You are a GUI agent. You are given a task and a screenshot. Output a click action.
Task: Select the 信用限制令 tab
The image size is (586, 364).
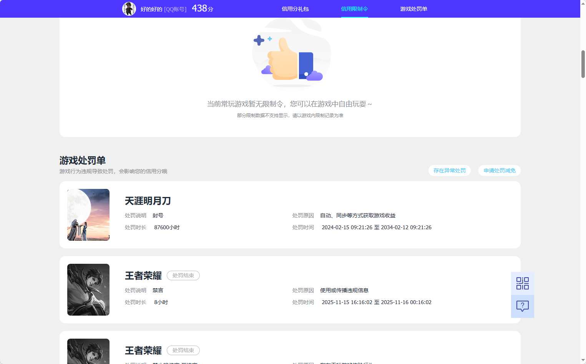(x=354, y=8)
